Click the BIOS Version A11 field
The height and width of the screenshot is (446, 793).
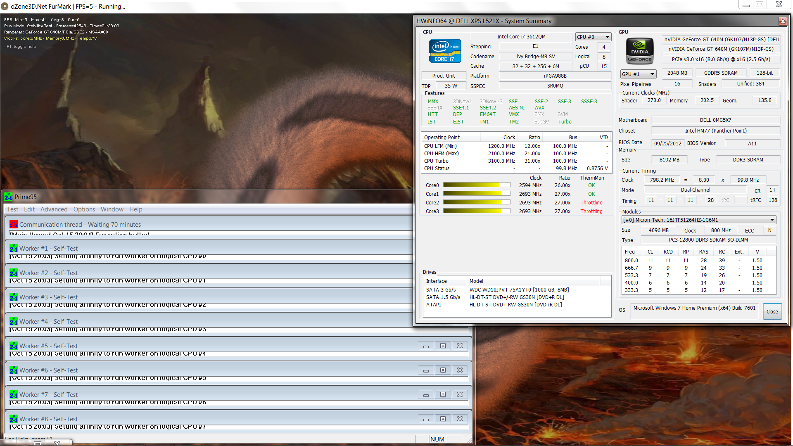[752, 144]
